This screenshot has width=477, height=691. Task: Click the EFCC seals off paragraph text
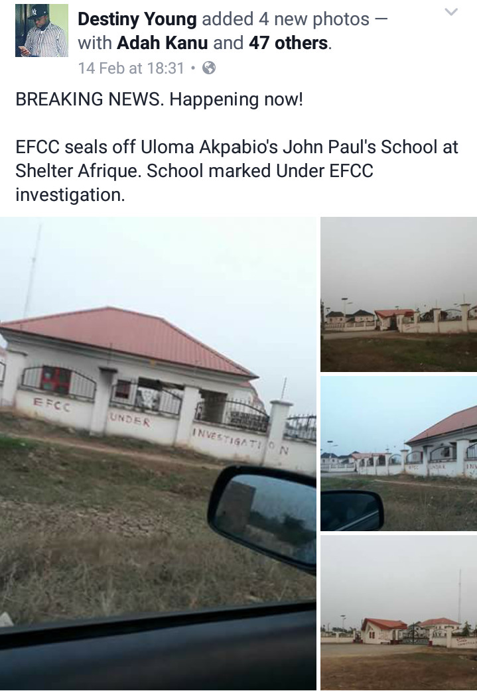(238, 170)
